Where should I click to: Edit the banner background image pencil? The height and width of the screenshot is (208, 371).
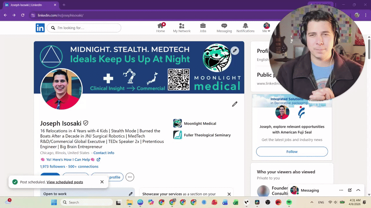[x=235, y=51]
